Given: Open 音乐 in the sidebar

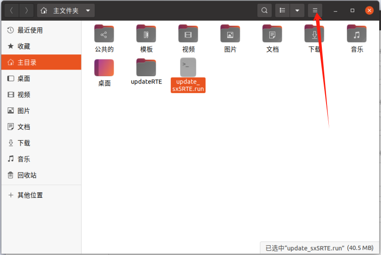Looking at the screenshot, I should (x=41, y=159).
